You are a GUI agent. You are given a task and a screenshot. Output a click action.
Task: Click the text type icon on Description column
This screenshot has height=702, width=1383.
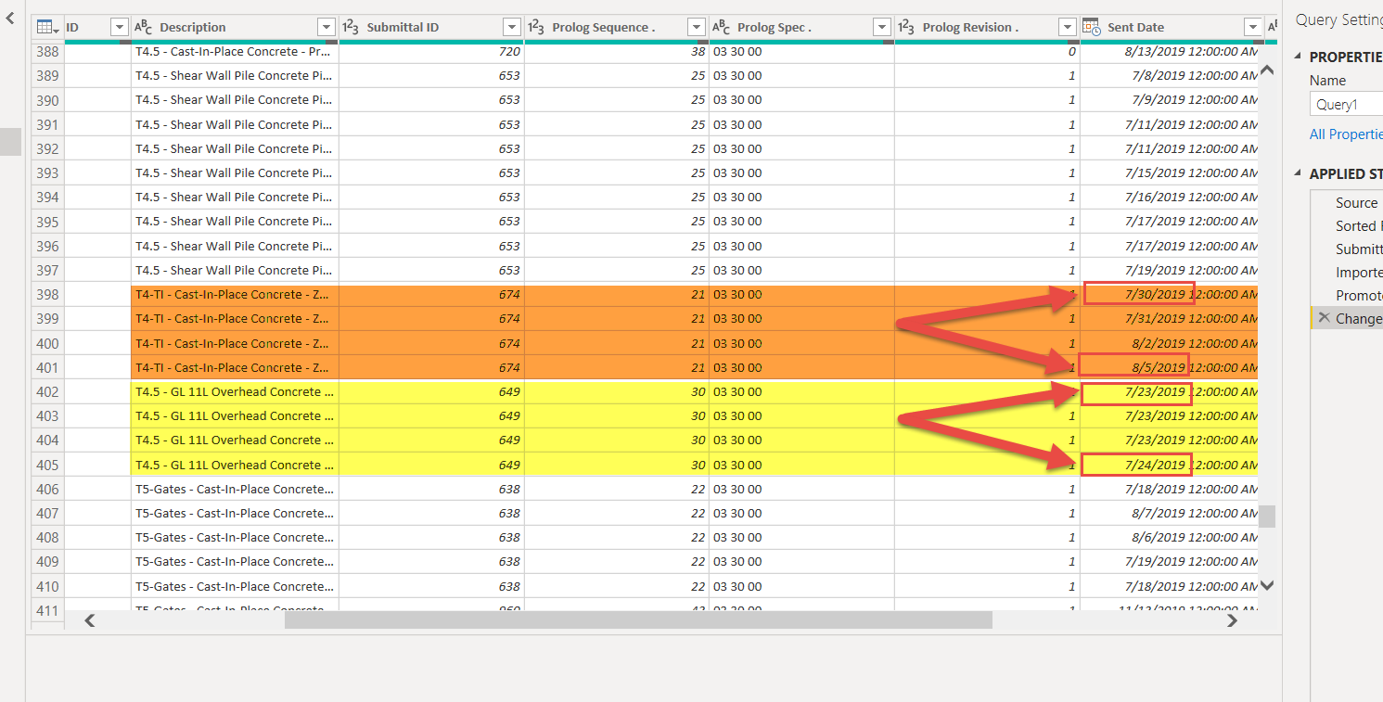(144, 27)
